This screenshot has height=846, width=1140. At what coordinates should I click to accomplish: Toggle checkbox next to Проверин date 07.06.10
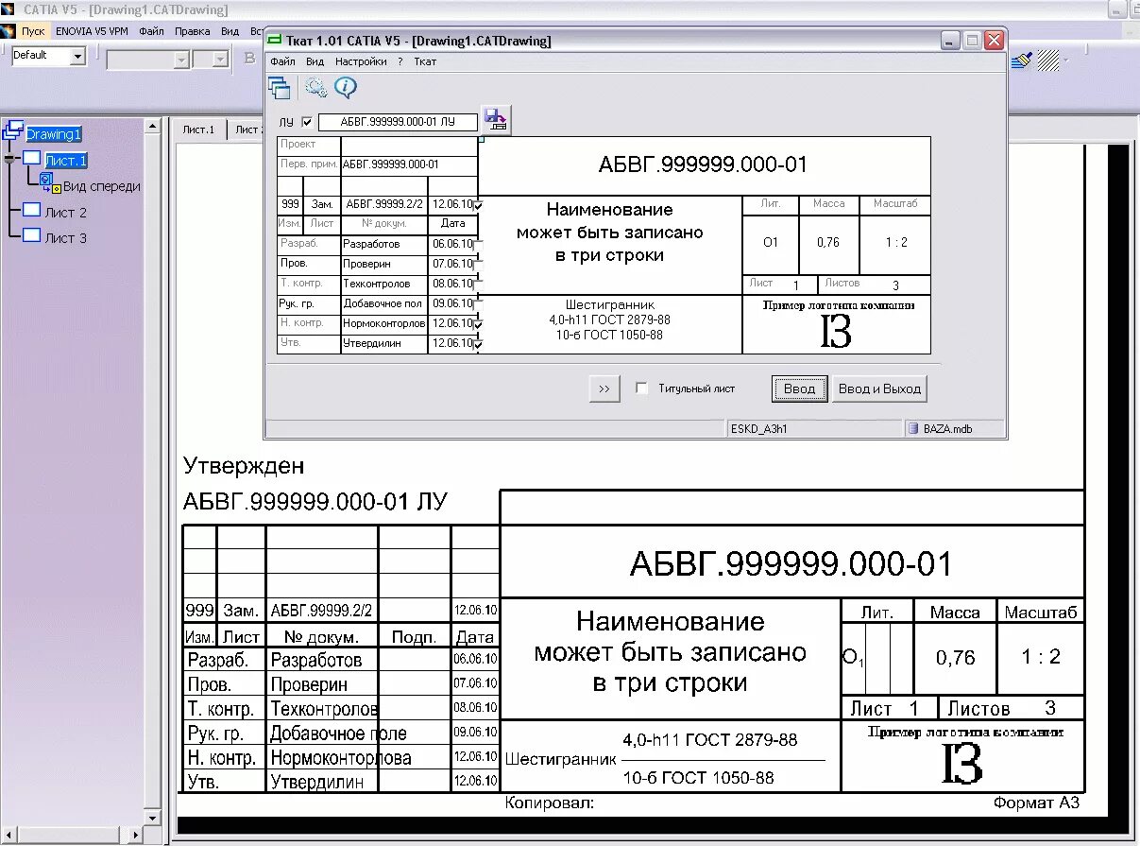479,264
